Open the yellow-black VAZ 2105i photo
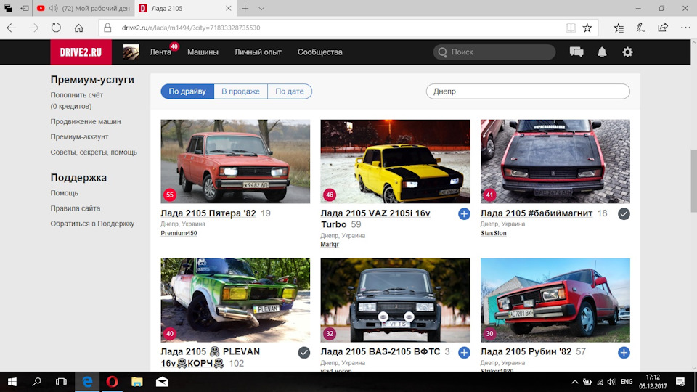697x392 pixels. 395,161
